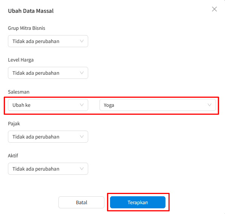The height and width of the screenshot is (214, 225).
Task: Click the chevron arrow in Grup Mitra Bisnis field
Action: coord(82,41)
